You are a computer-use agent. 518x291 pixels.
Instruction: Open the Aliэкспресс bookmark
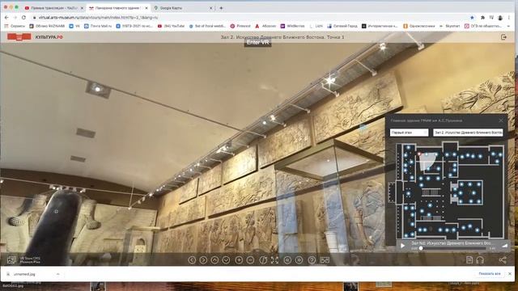265,26
